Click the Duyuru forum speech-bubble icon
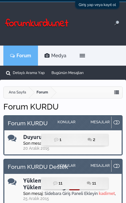The image size is (126, 203). [12, 138]
